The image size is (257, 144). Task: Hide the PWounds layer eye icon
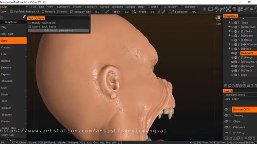(226, 127)
